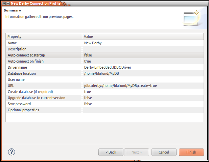Viewport: 209px width, 162px height.
Task: Click the window menu icon in title bar
Action: coord(8,3)
